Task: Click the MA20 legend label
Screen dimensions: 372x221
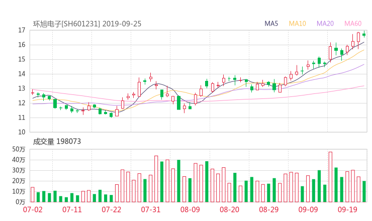Action: [x=325, y=24]
